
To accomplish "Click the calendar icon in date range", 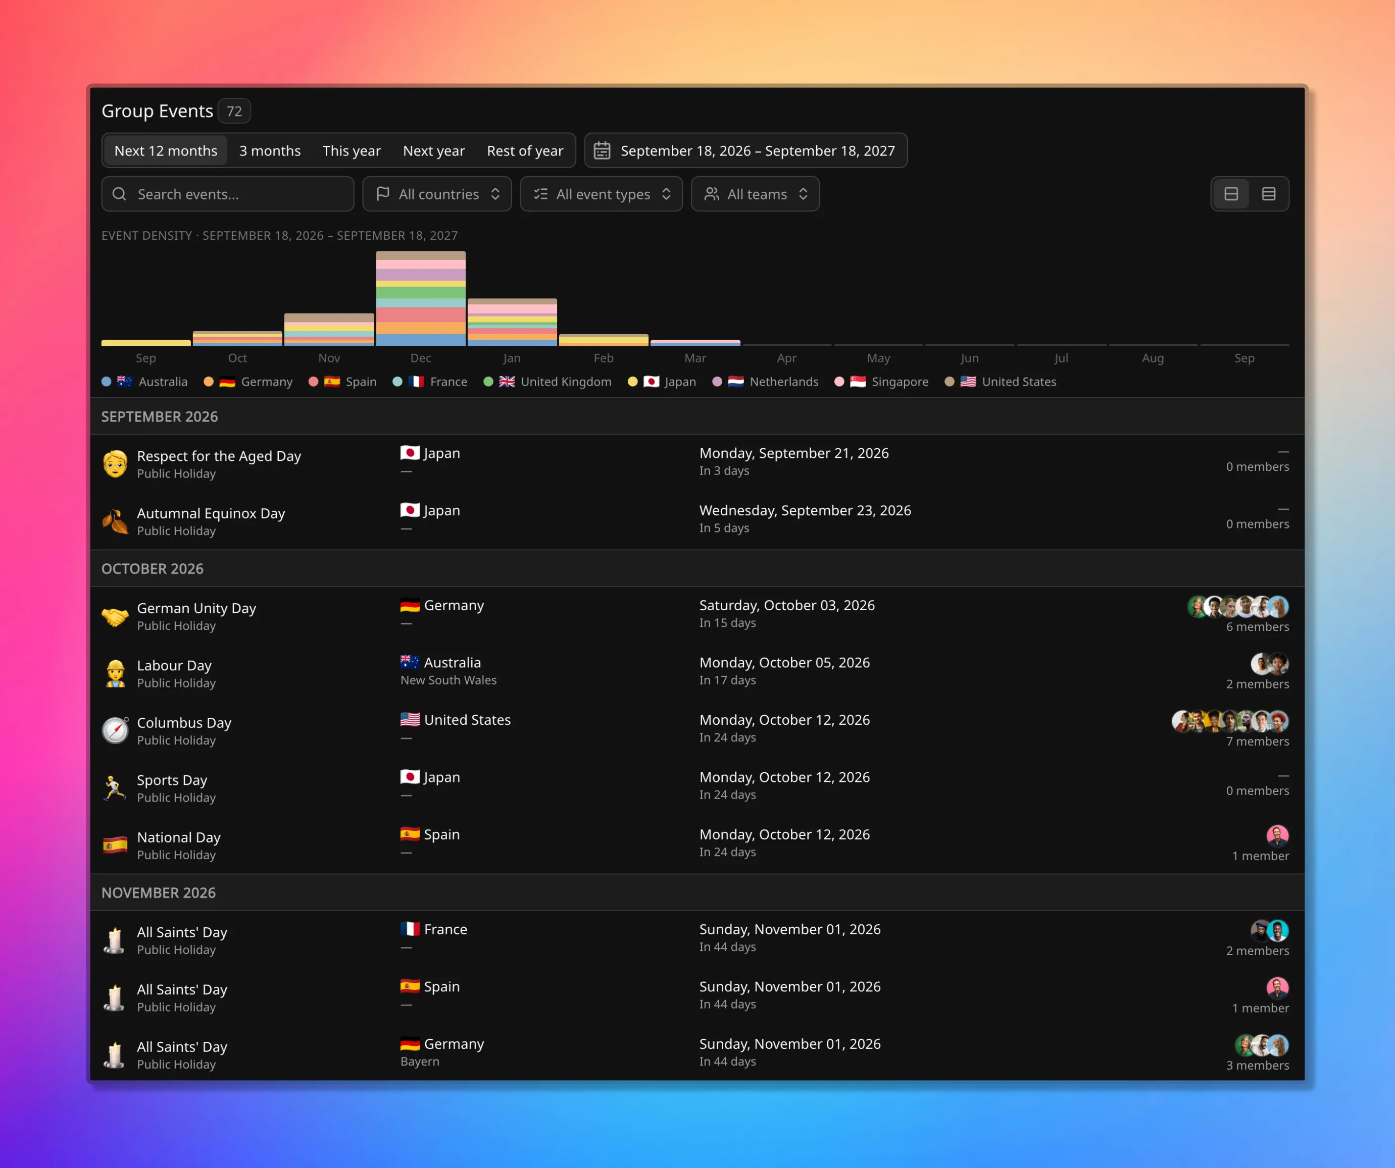I will (x=602, y=151).
